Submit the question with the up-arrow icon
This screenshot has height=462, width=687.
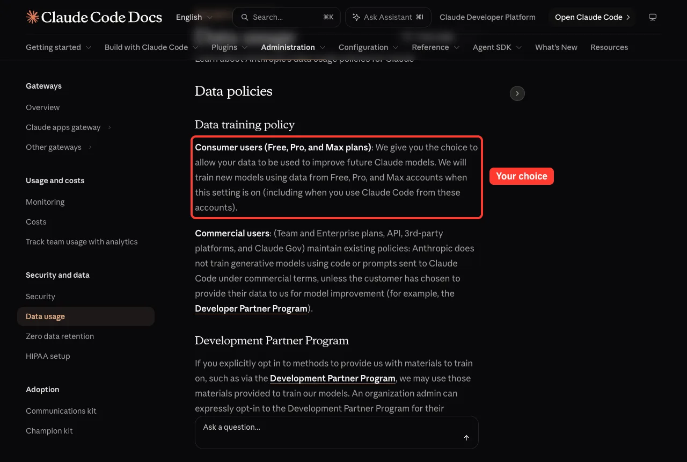coord(466,438)
